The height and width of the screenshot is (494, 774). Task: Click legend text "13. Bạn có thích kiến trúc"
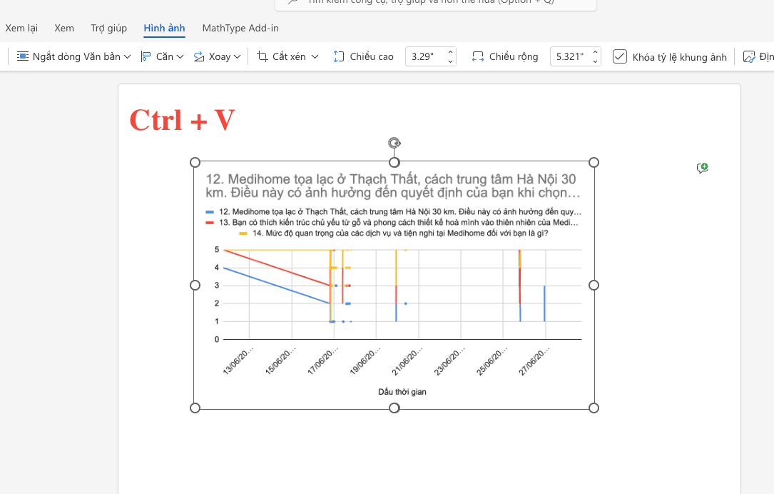pyautogui.click(x=398, y=222)
